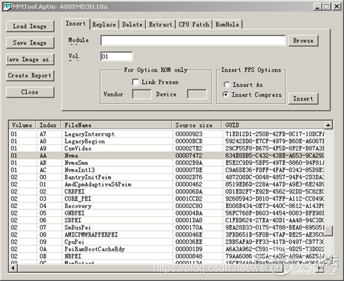Open the CPU Patch tab

(194, 24)
